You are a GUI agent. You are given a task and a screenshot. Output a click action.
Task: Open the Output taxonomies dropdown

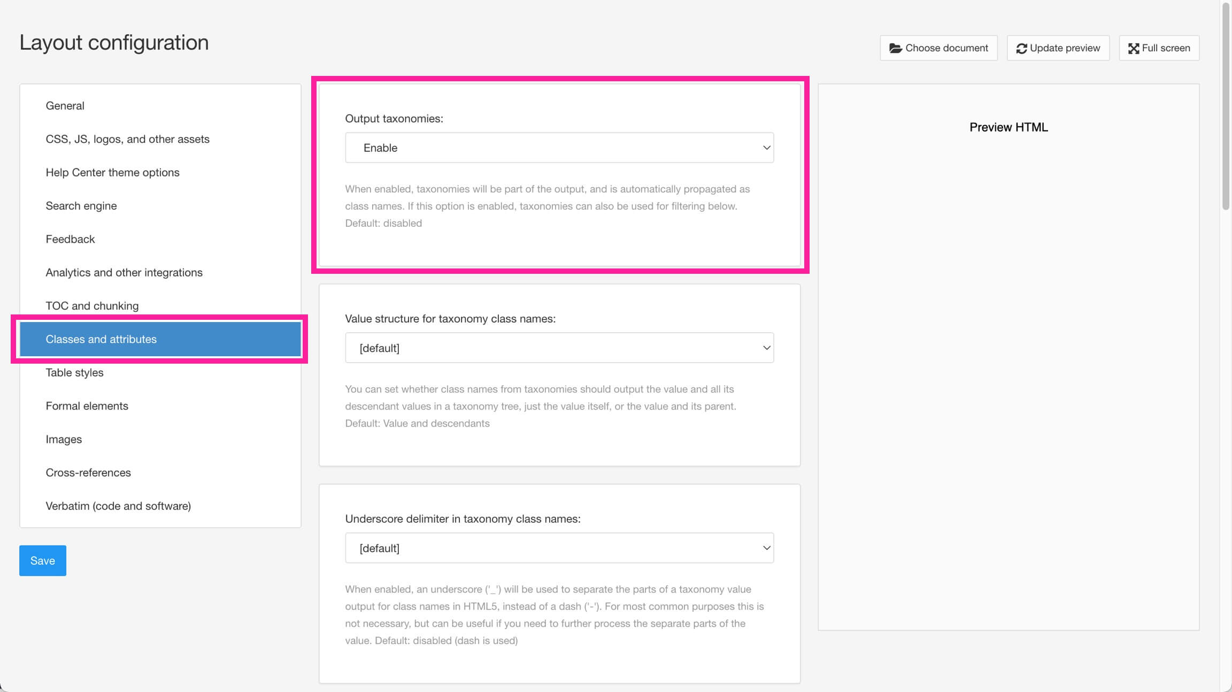(x=559, y=148)
